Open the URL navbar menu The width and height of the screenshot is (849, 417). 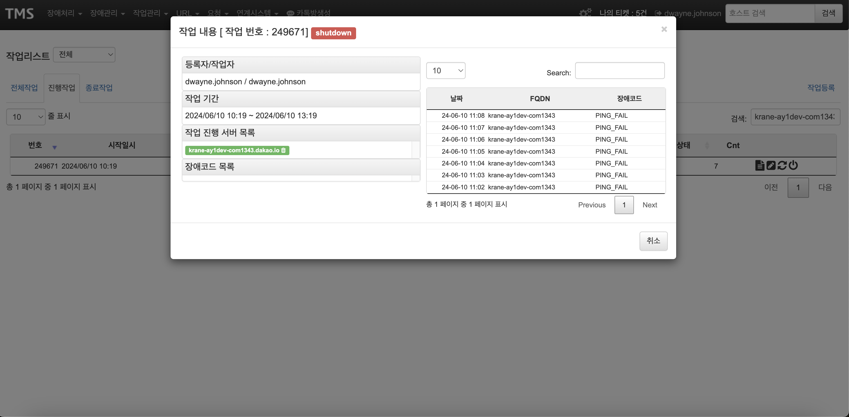(187, 13)
